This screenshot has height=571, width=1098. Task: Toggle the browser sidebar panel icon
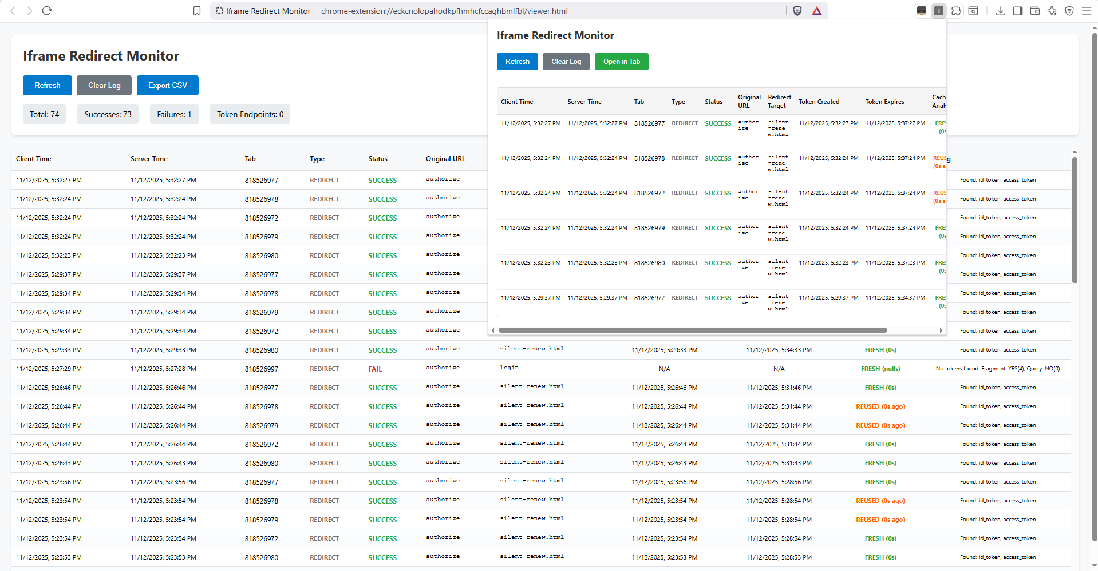[1017, 11]
